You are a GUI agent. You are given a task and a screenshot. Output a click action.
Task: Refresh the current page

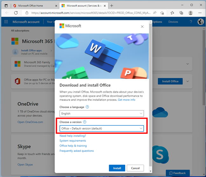[16, 13]
